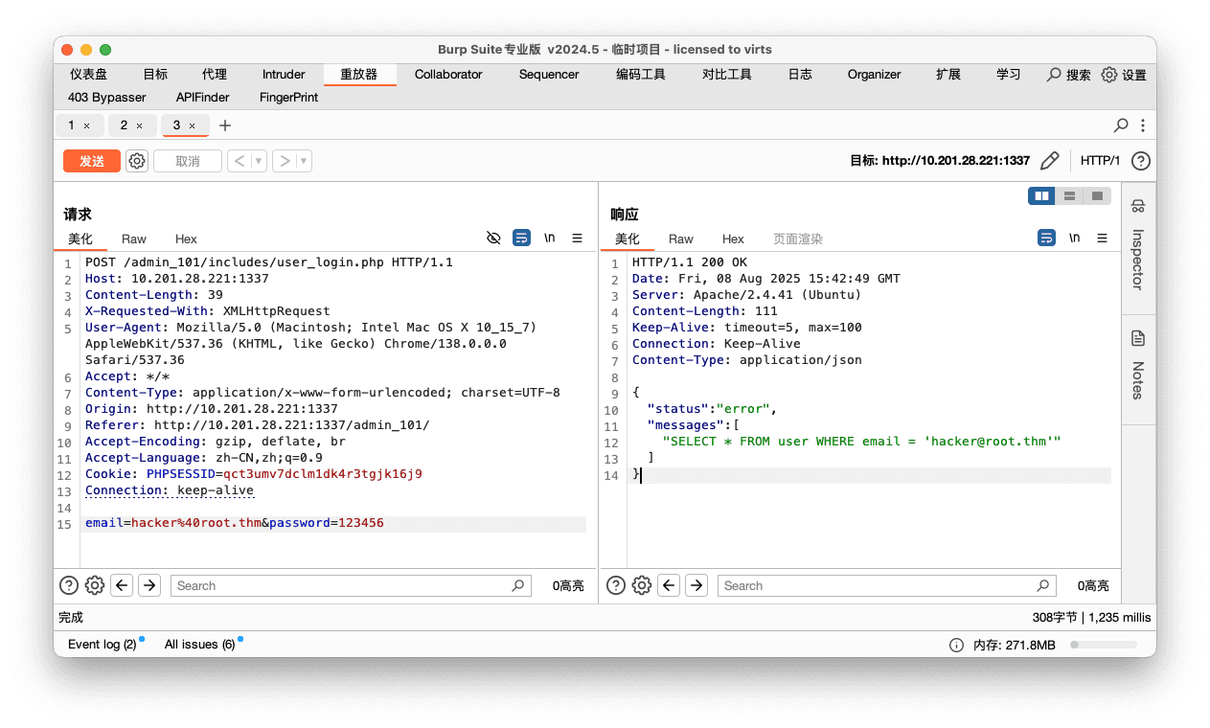Open response search settings gear

click(x=642, y=585)
